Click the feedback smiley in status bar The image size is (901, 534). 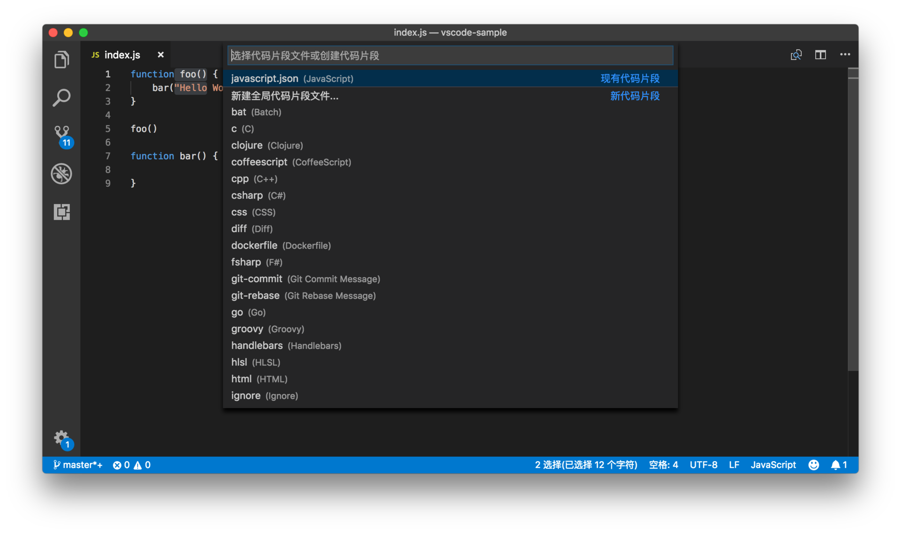[813, 465]
